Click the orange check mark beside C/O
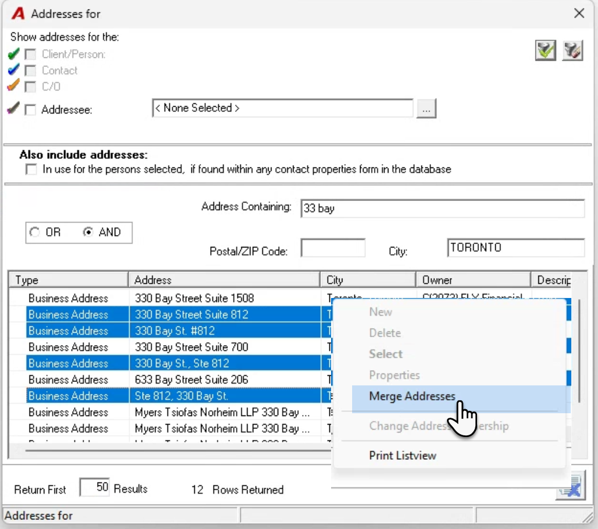The image size is (598, 529). [x=14, y=85]
